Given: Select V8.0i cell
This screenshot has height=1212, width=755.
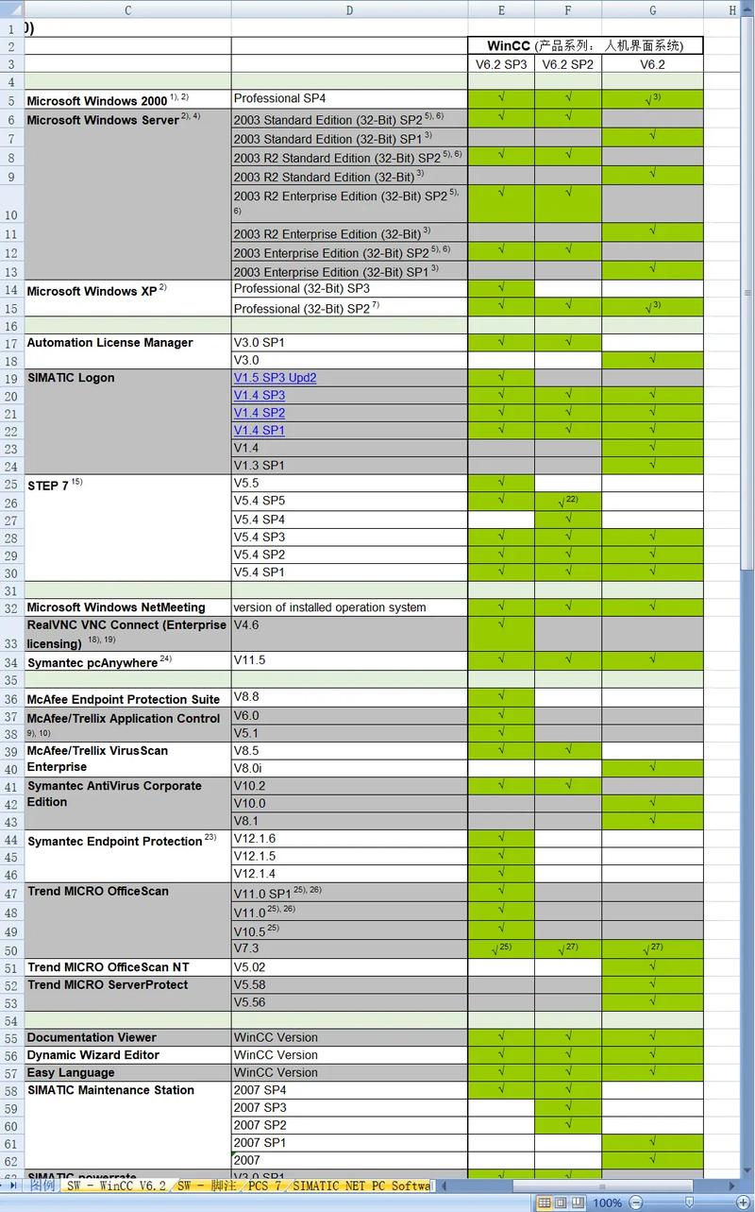Looking at the screenshot, I should (x=349, y=768).
